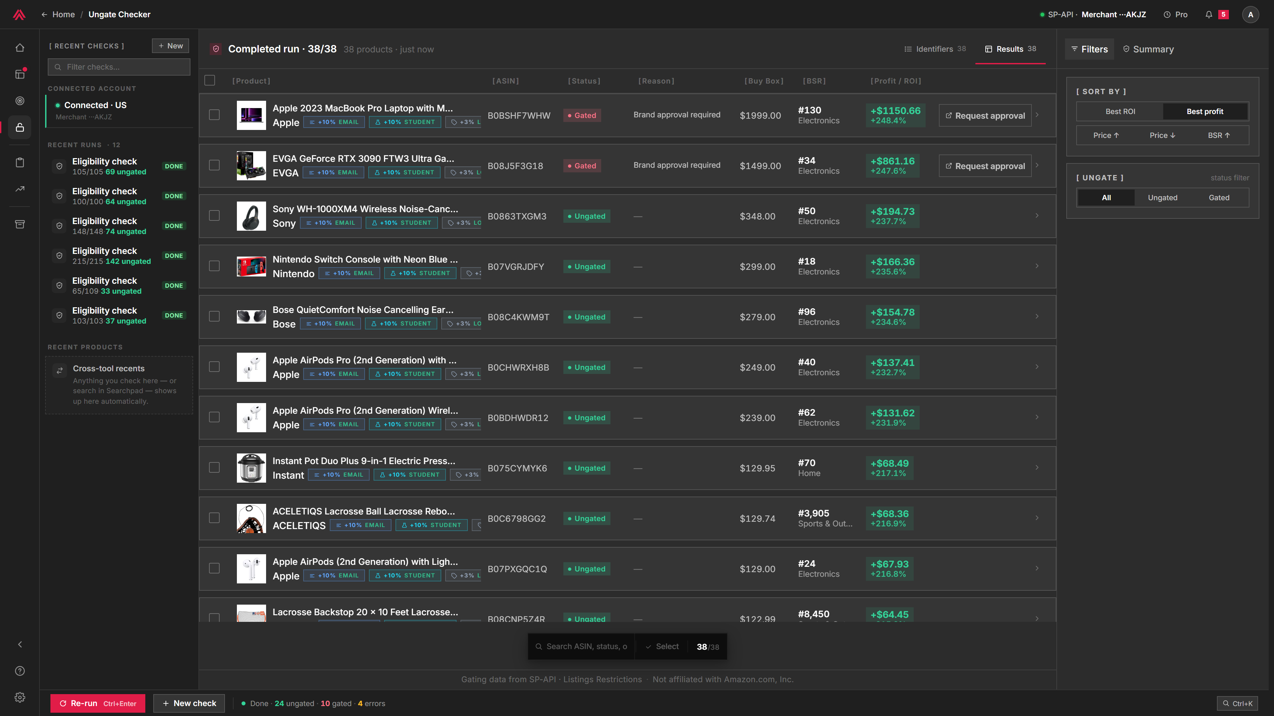Click shield icon of 105/105 eligibility check

click(59, 166)
